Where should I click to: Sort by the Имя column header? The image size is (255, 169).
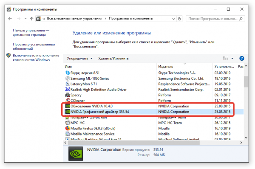68,67
